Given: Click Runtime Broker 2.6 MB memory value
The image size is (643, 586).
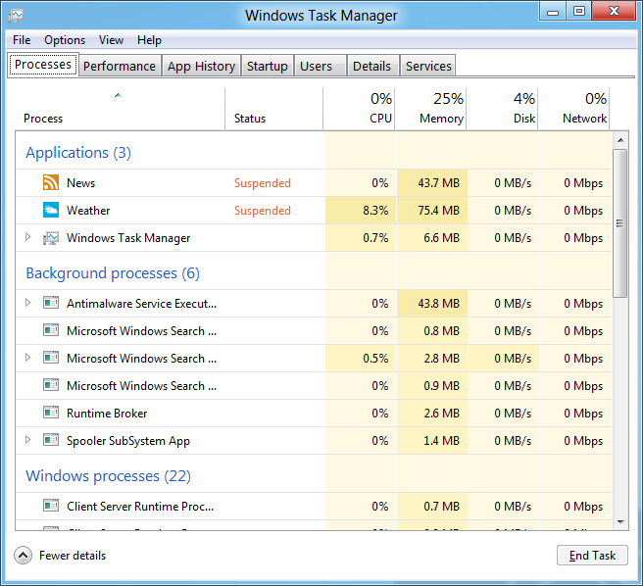Looking at the screenshot, I should (x=442, y=414).
